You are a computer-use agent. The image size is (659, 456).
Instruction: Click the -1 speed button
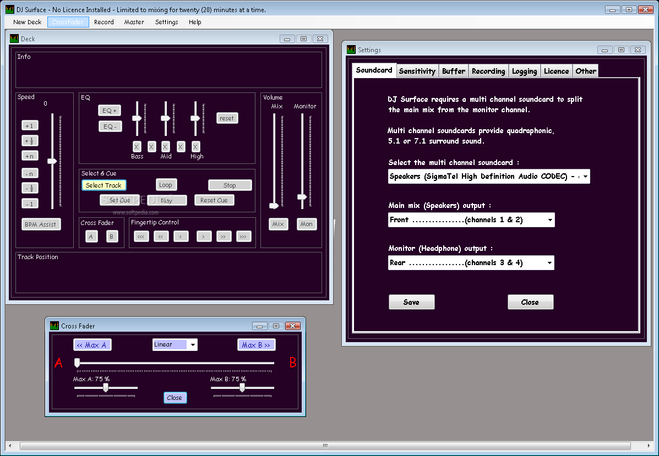click(29, 204)
